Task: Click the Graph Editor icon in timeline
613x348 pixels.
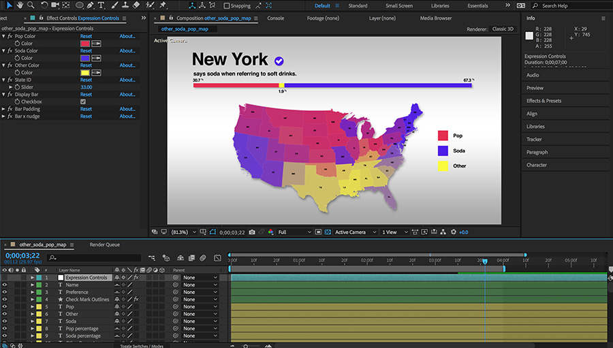Action: (217, 257)
